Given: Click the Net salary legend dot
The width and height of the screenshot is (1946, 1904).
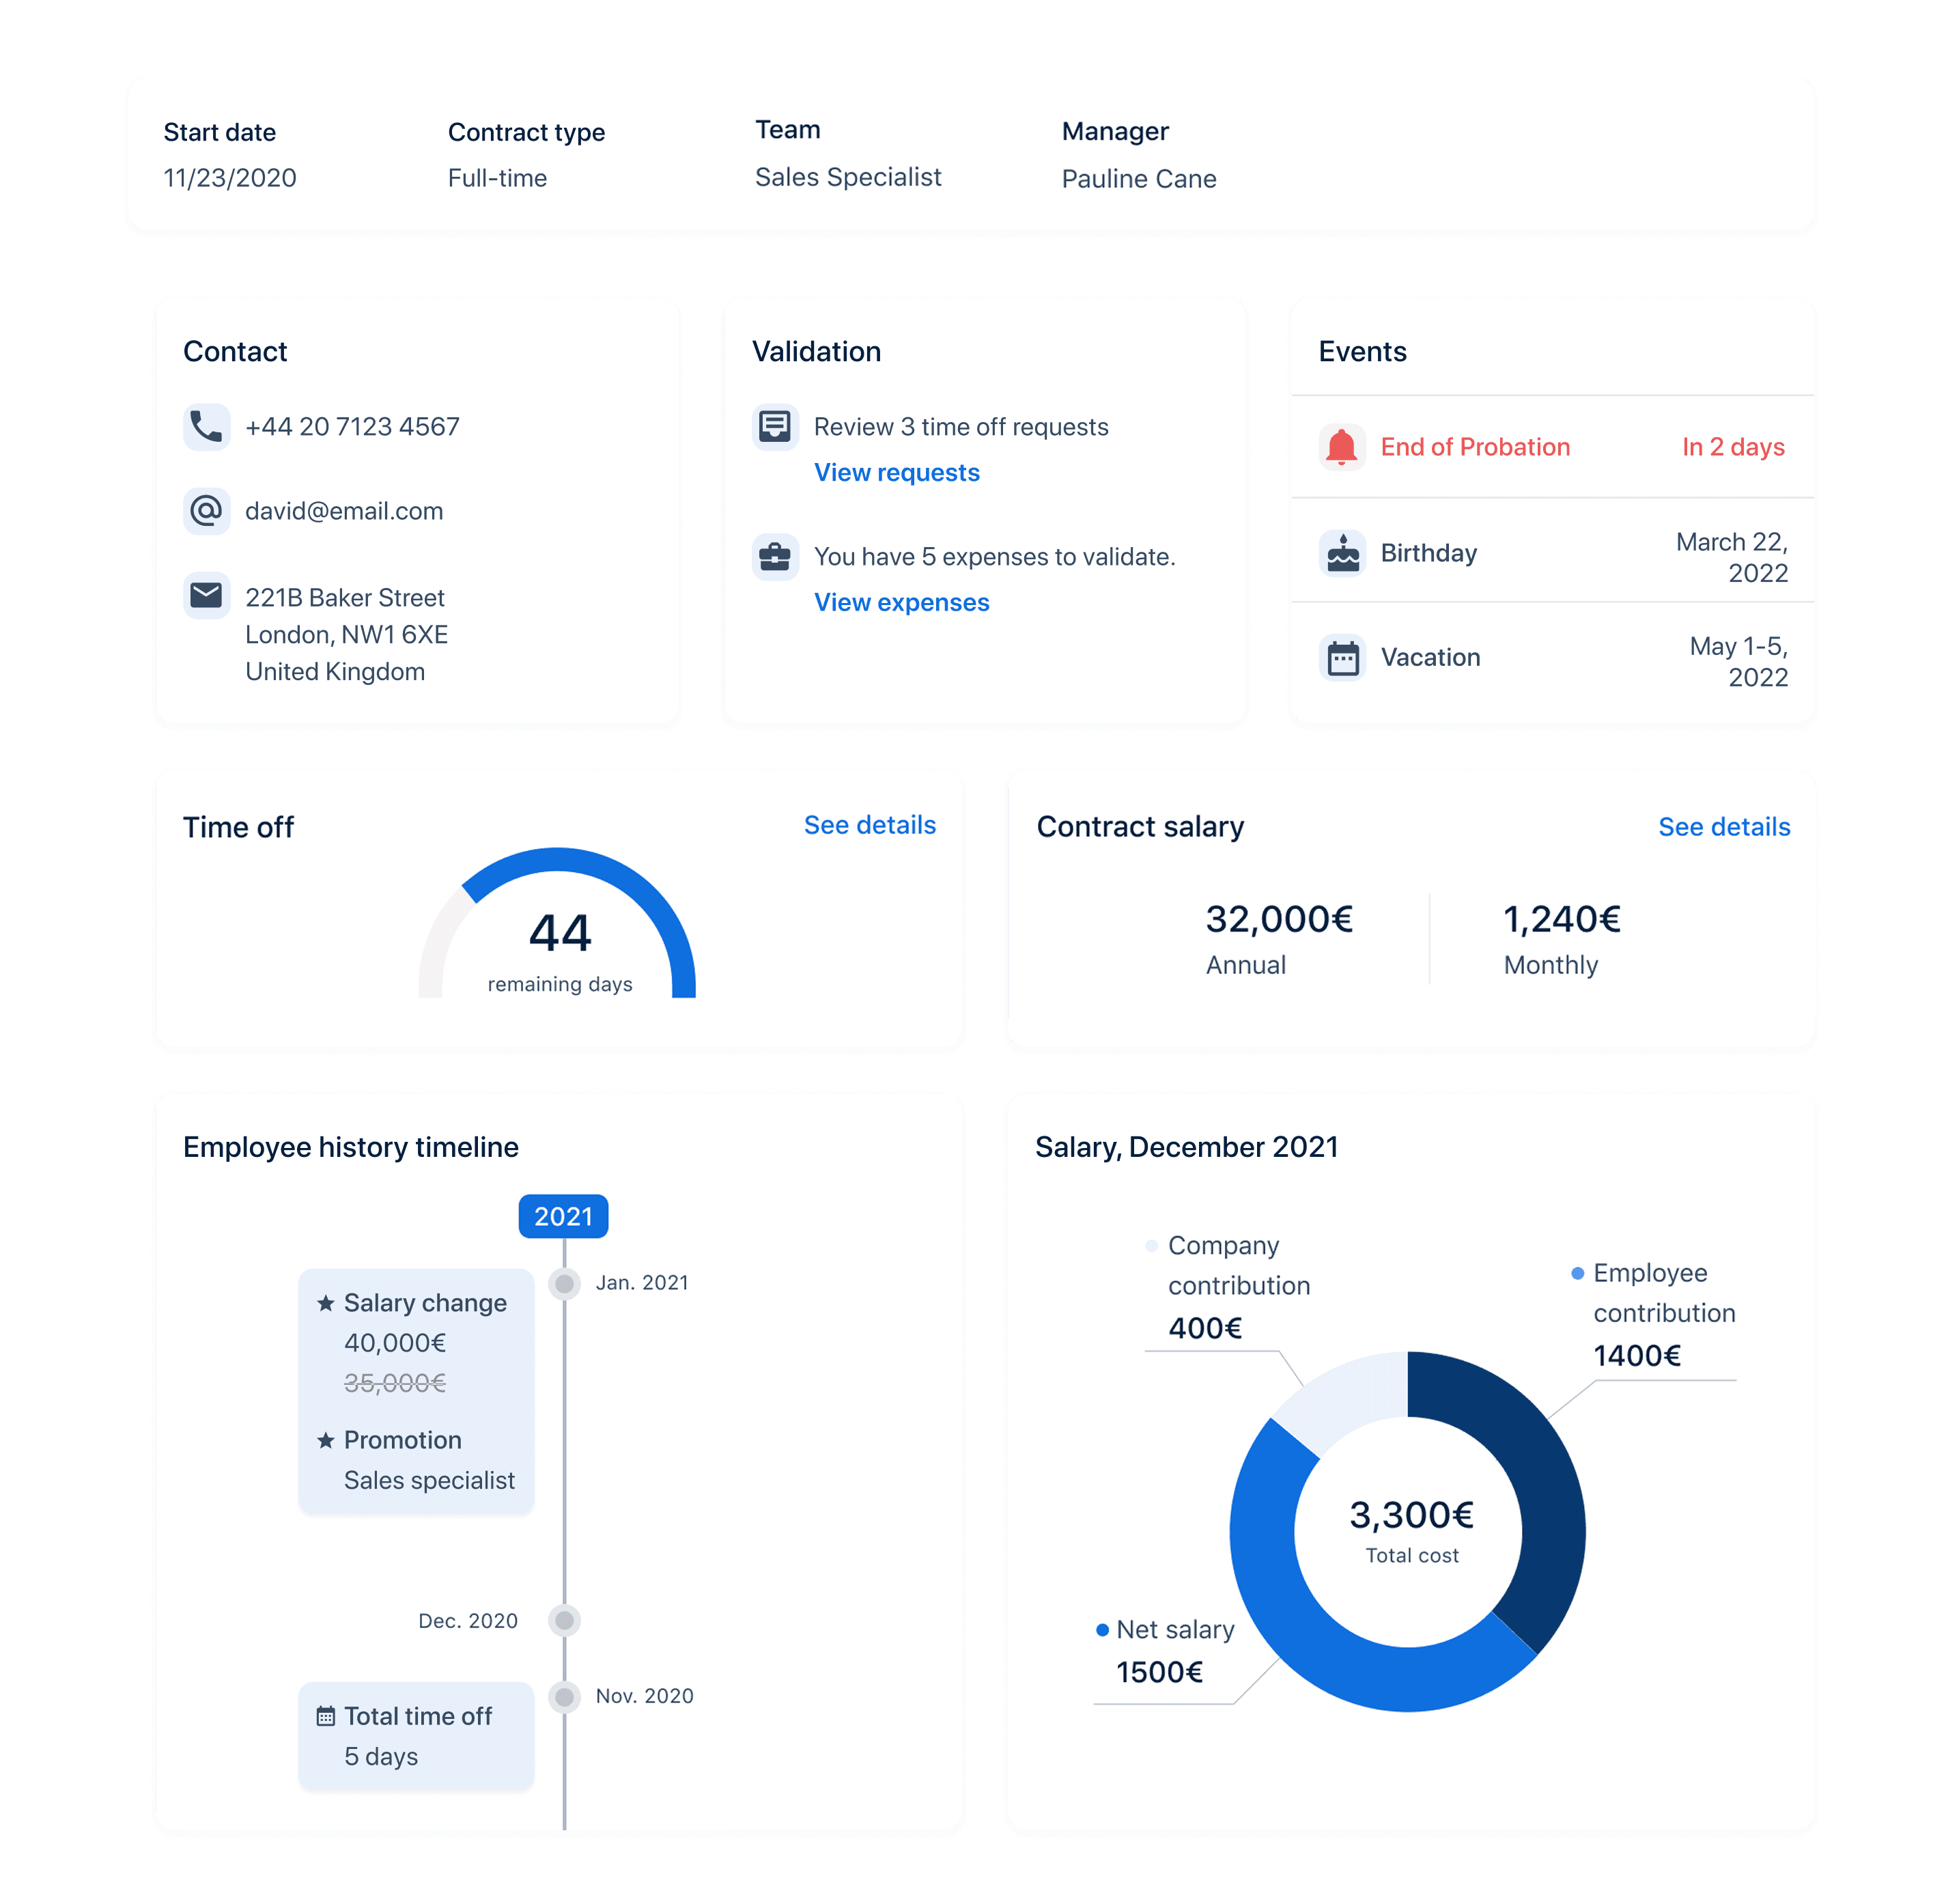Looking at the screenshot, I should (1102, 1630).
